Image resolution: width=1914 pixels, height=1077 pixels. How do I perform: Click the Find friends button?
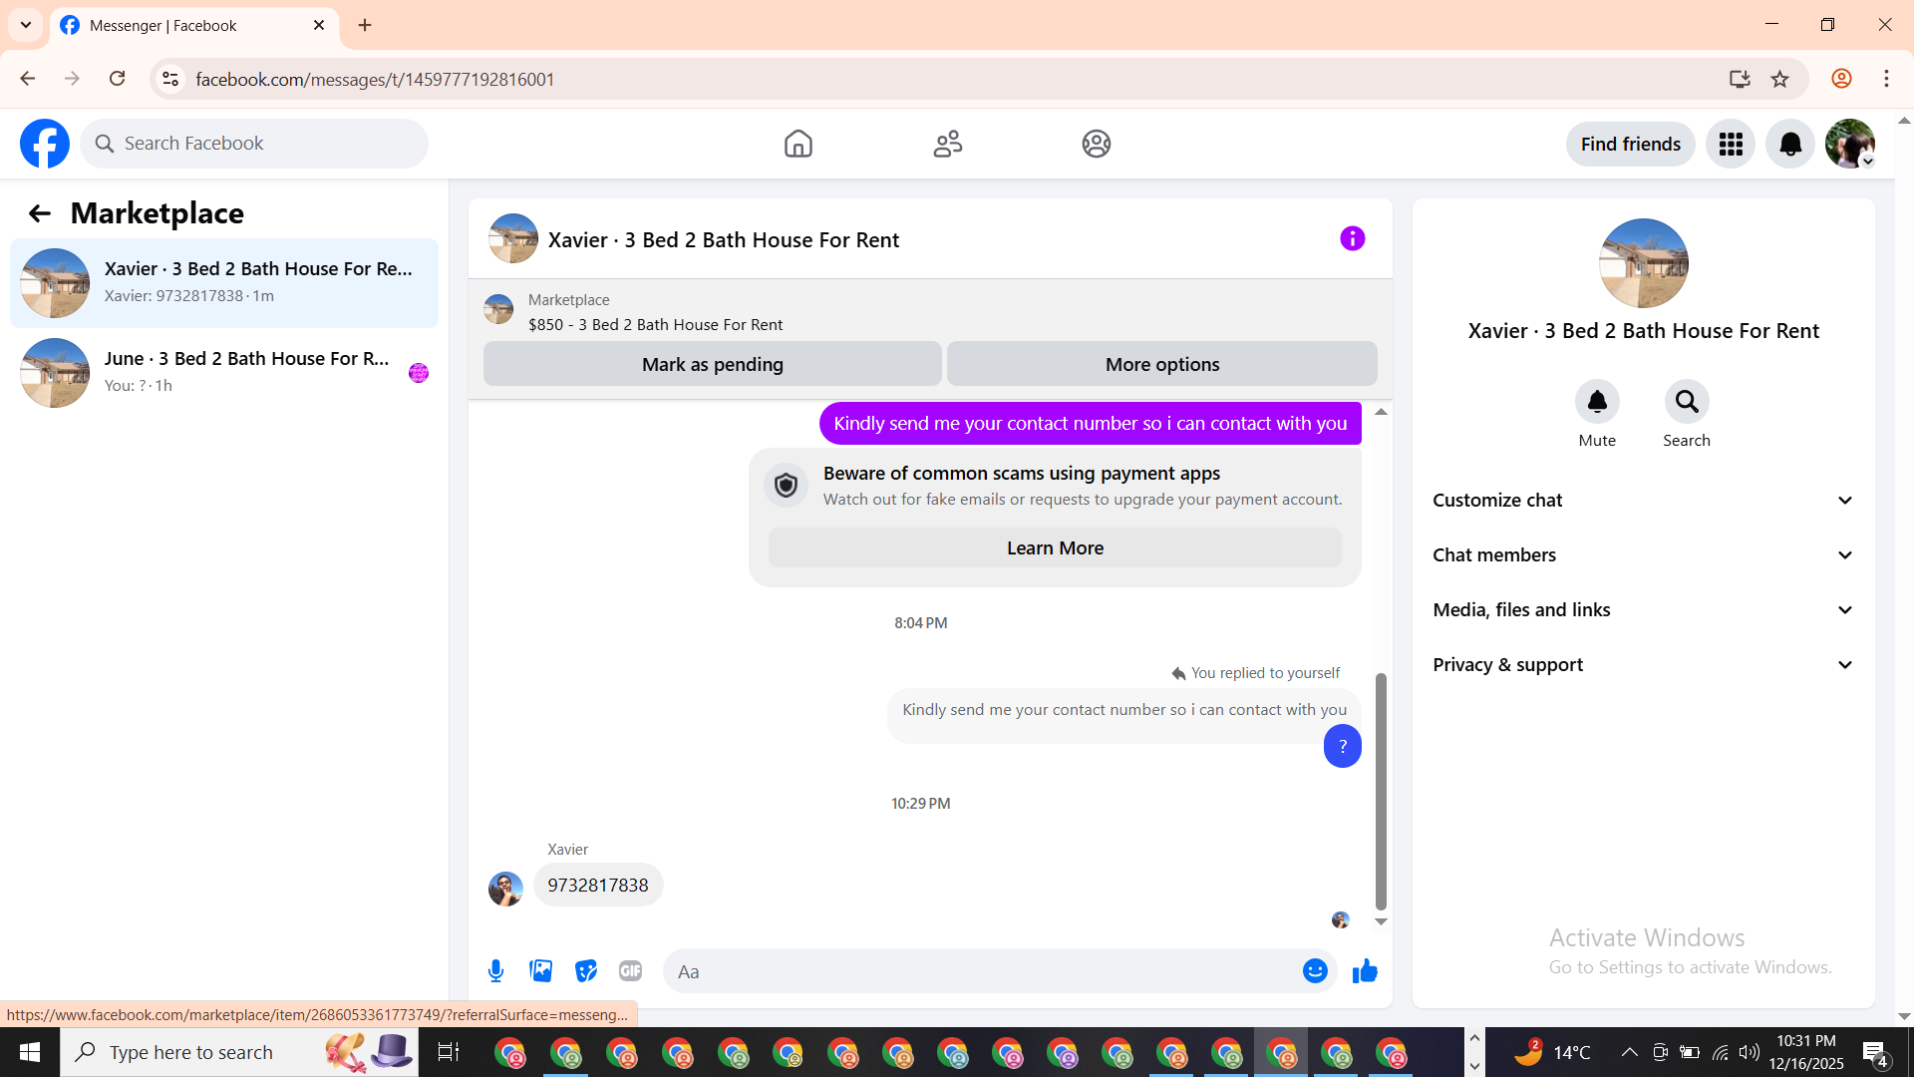point(1631,145)
